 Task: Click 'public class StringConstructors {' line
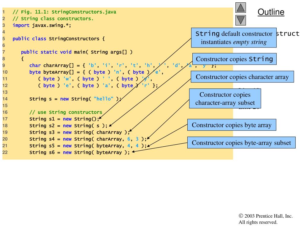58,39
